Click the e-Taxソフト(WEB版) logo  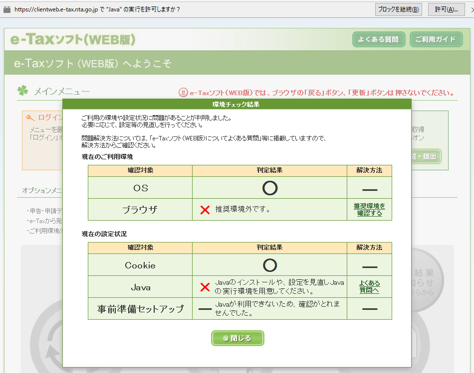(73, 39)
